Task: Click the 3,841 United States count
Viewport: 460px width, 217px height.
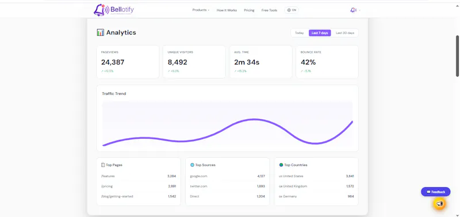Action: point(350,176)
